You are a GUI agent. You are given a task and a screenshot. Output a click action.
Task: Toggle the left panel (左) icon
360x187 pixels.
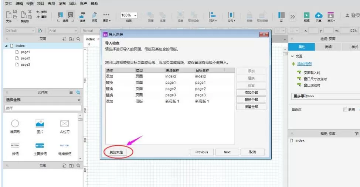tap(281, 15)
